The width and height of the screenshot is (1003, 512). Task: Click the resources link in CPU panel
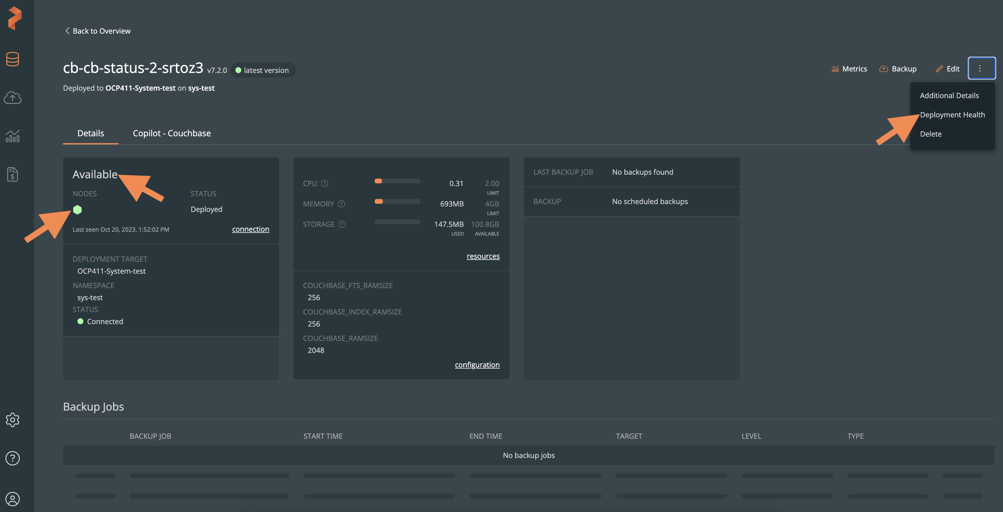[x=483, y=255]
